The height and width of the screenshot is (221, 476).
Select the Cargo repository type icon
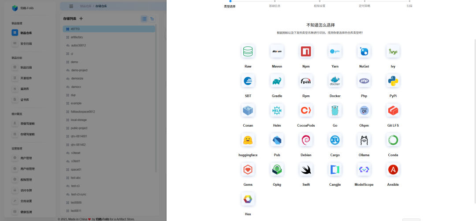[335, 140]
